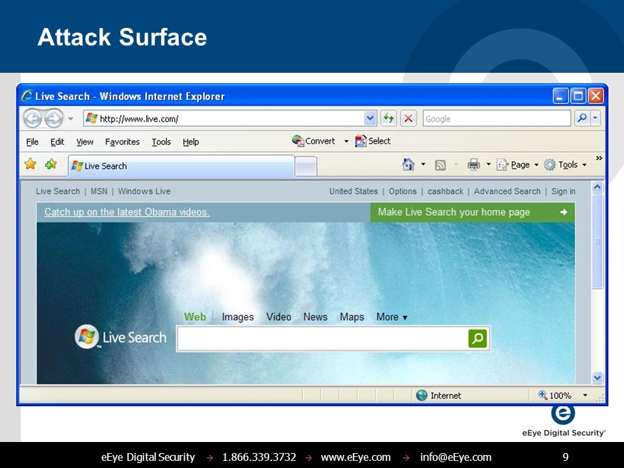624x468 pixels.
Task: Open the Edit menu
Action: [57, 142]
